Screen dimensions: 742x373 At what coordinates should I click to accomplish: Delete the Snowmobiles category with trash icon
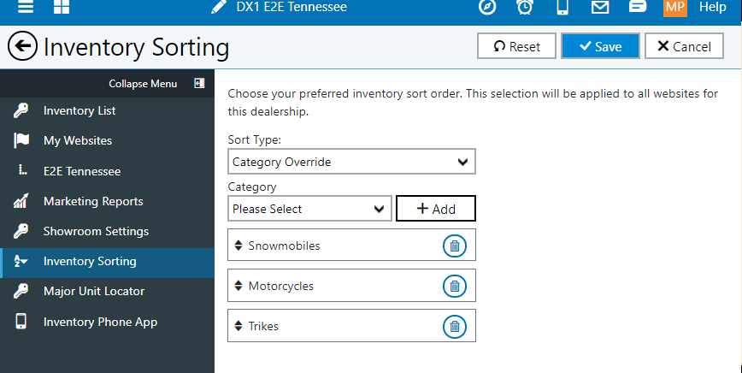coord(454,246)
